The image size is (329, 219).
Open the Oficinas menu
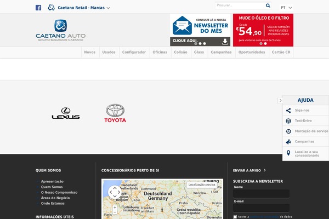(x=160, y=52)
